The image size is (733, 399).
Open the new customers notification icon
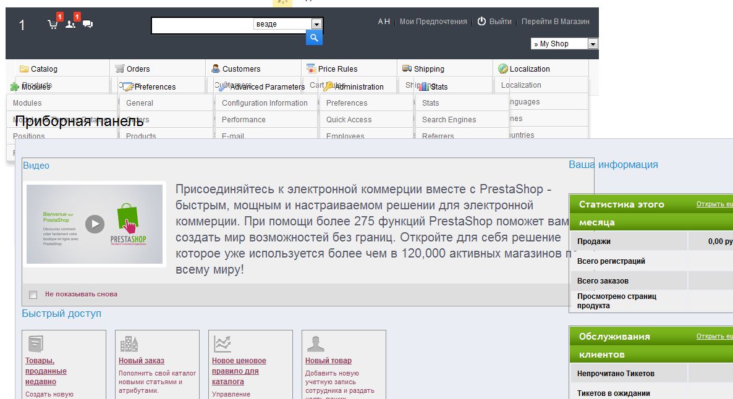coord(70,24)
